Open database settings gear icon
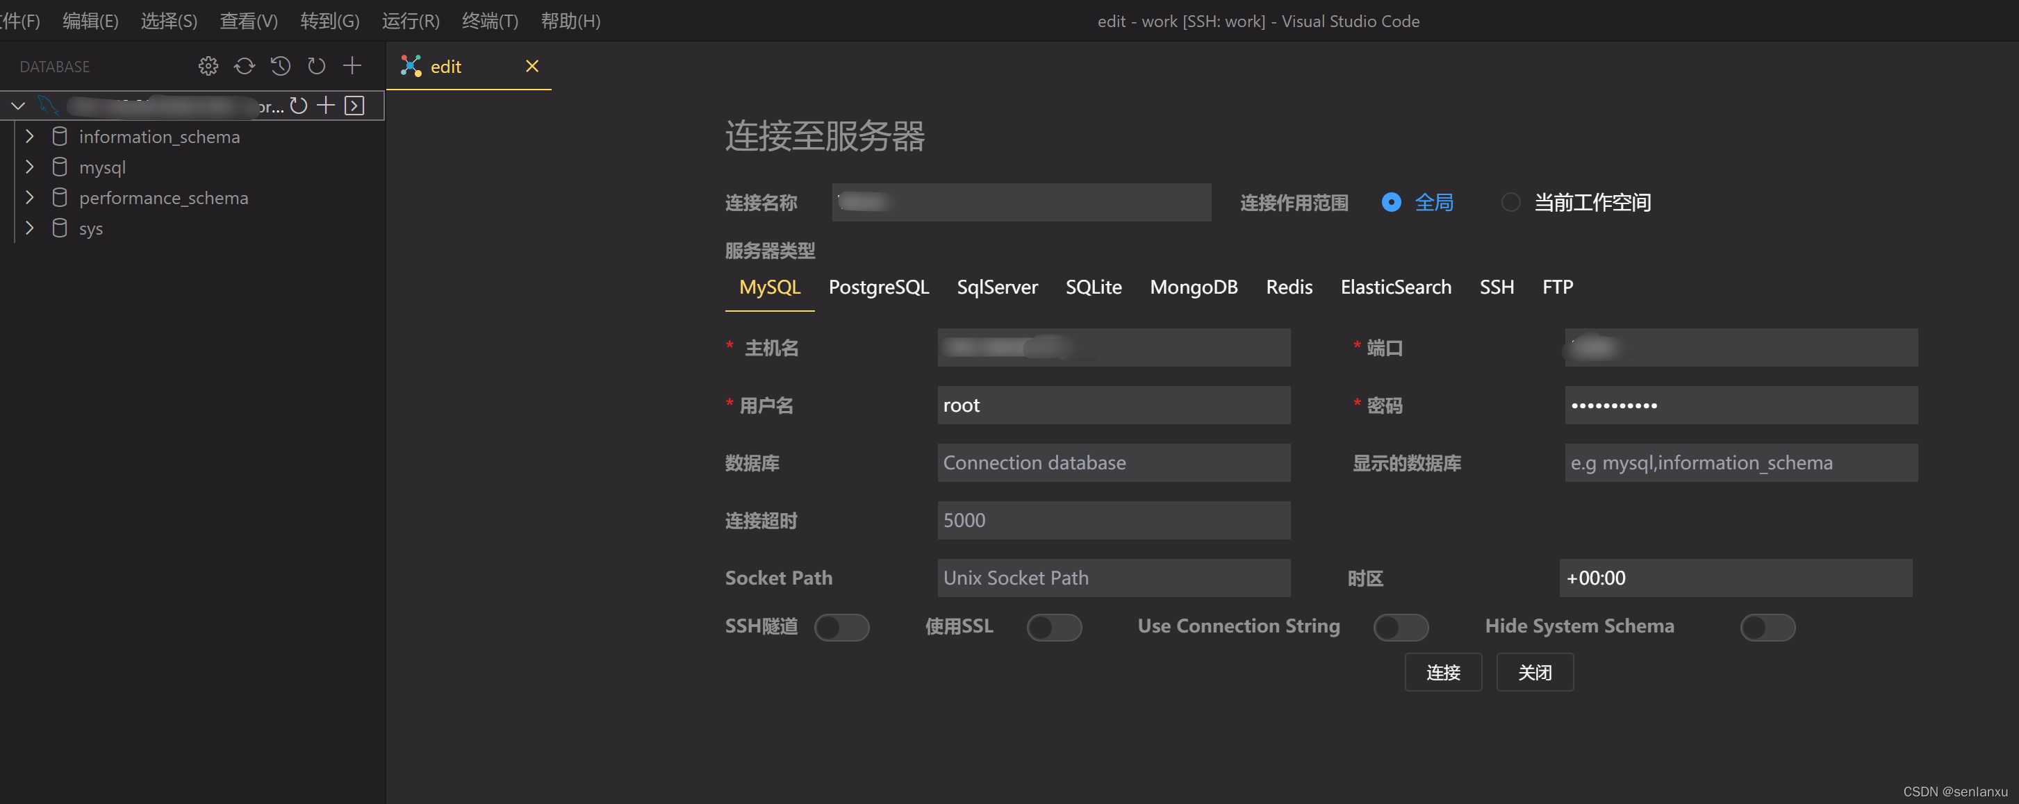 (208, 67)
